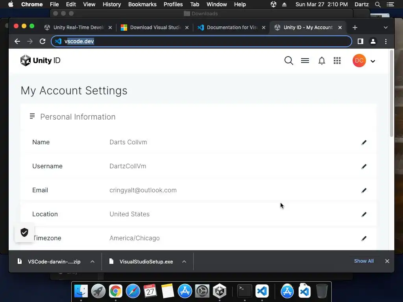
Task: Open the Unity ID search magnifier
Action: pyautogui.click(x=288, y=61)
